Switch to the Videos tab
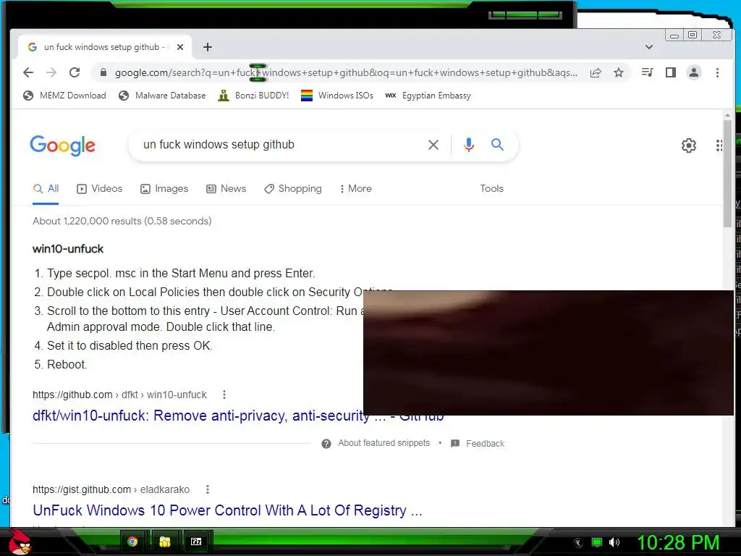The height and width of the screenshot is (556, 741). 99,189
